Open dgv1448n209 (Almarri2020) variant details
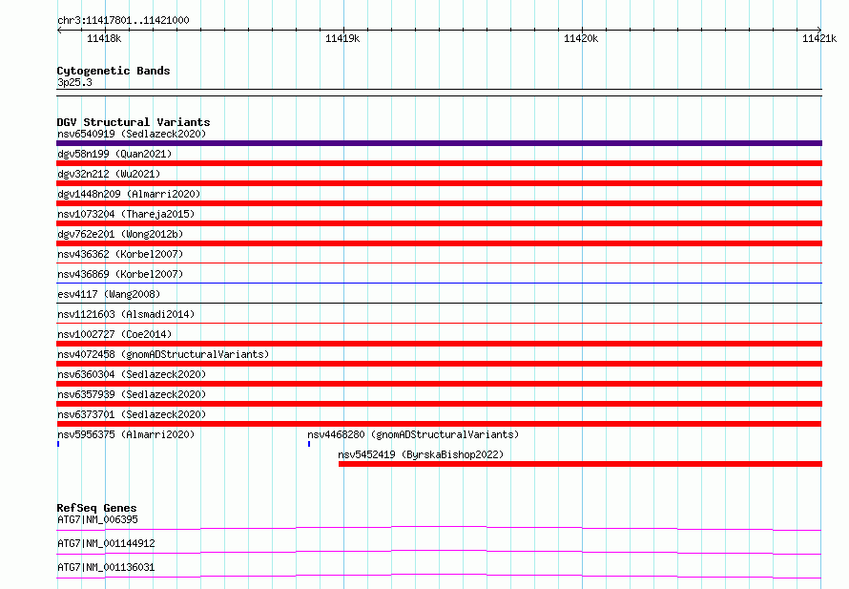849x589 pixels. coord(129,194)
